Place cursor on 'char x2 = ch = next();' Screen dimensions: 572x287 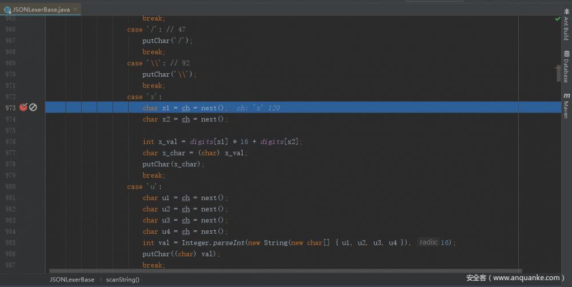tap(185, 119)
